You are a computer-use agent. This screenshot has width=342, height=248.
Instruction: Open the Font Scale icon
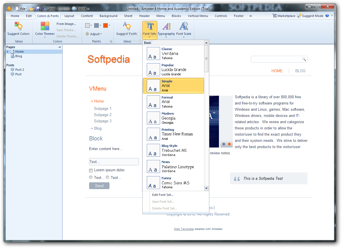184,26
